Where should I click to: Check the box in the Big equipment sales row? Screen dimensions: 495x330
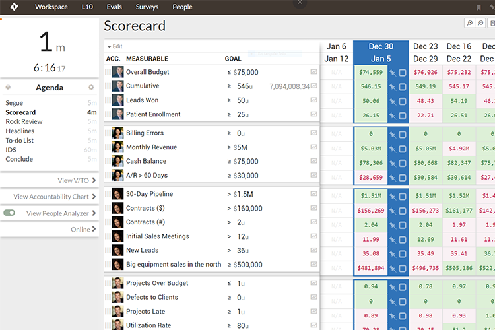coord(403,269)
